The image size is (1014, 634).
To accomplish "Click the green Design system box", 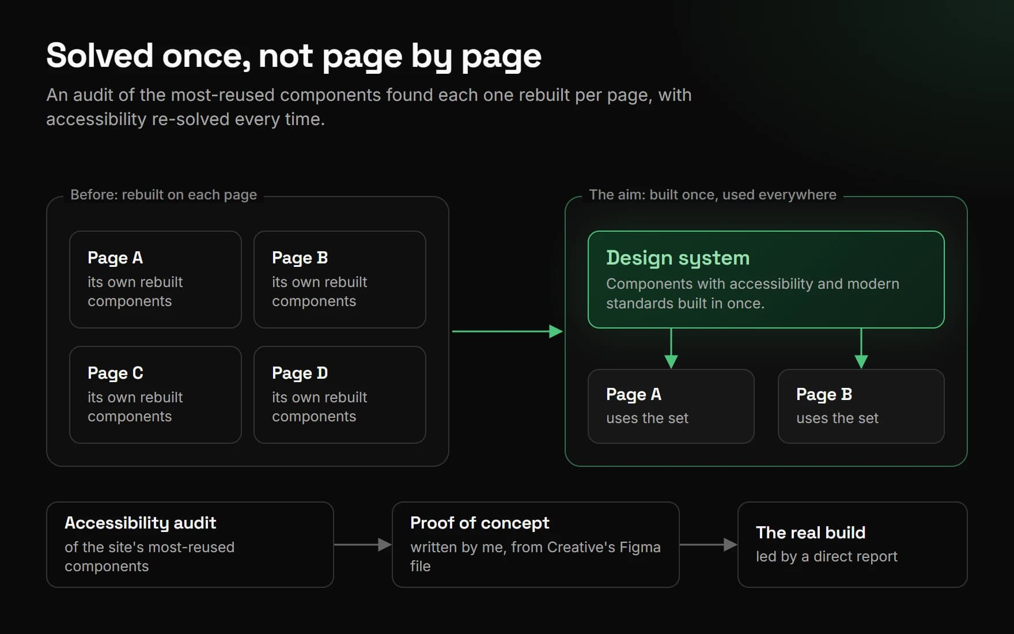I will click(766, 280).
